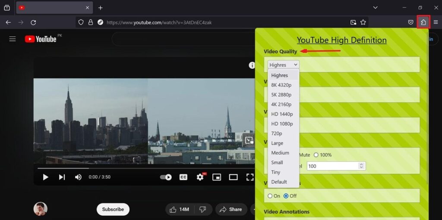Mute the video using speaker icon
442x220 pixels.
pyautogui.click(x=78, y=177)
